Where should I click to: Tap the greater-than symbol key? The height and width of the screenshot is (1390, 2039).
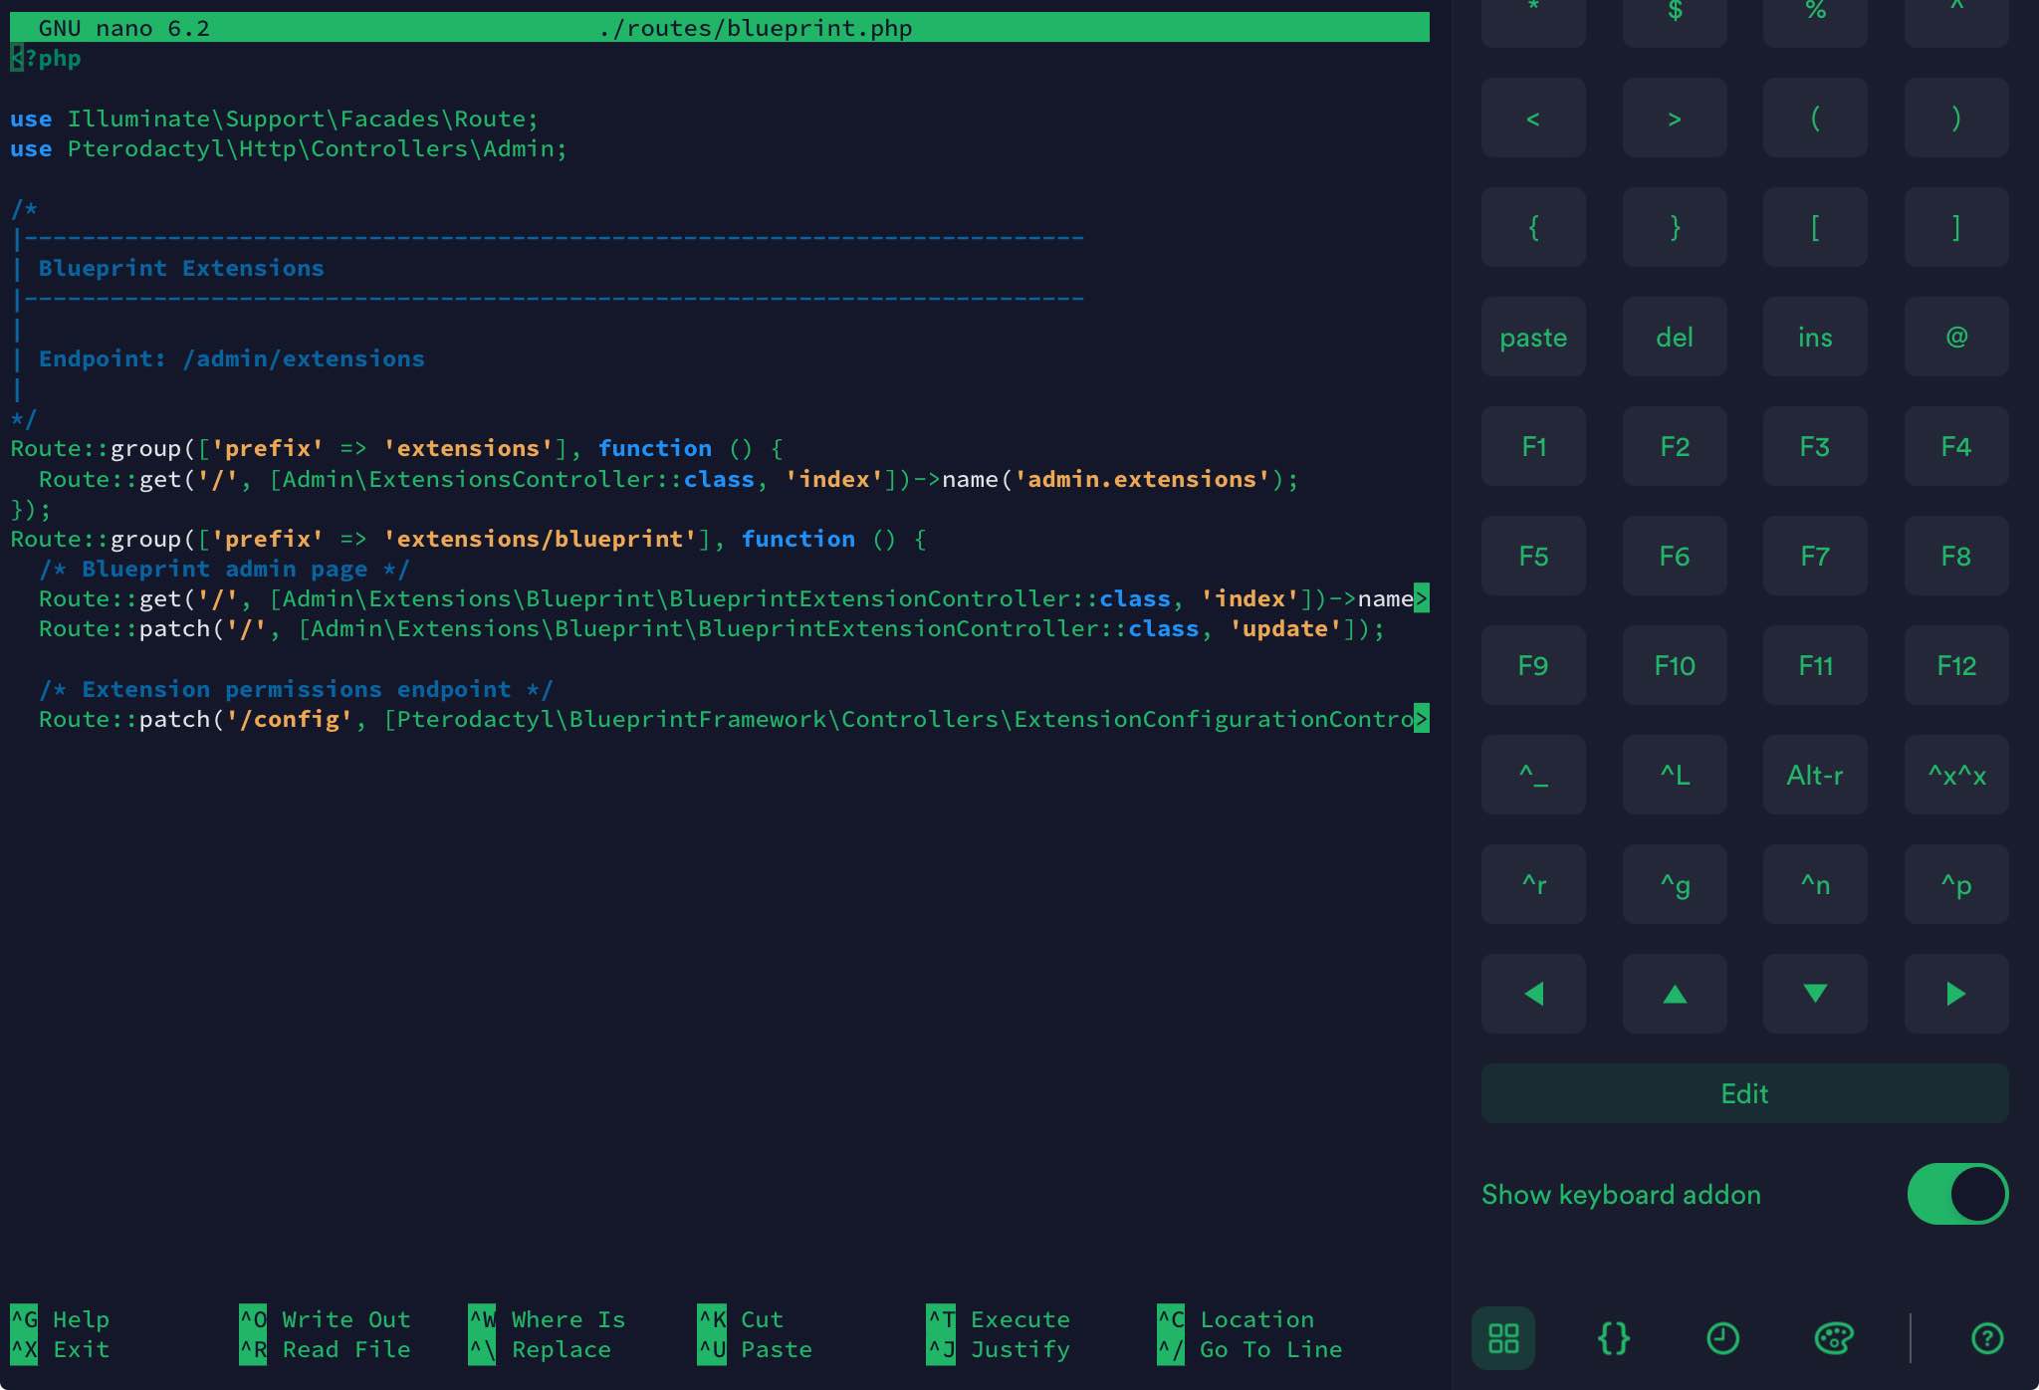(1675, 117)
